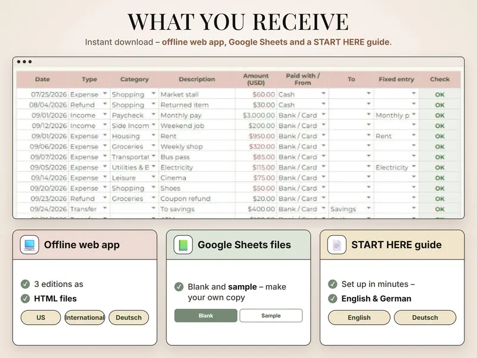Click the Check column header
Screen dimensions: 477x358
[439, 79]
